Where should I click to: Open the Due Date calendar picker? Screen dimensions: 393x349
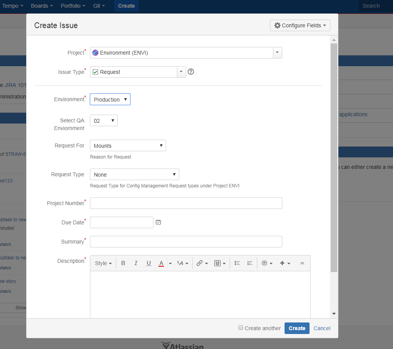[x=158, y=222]
